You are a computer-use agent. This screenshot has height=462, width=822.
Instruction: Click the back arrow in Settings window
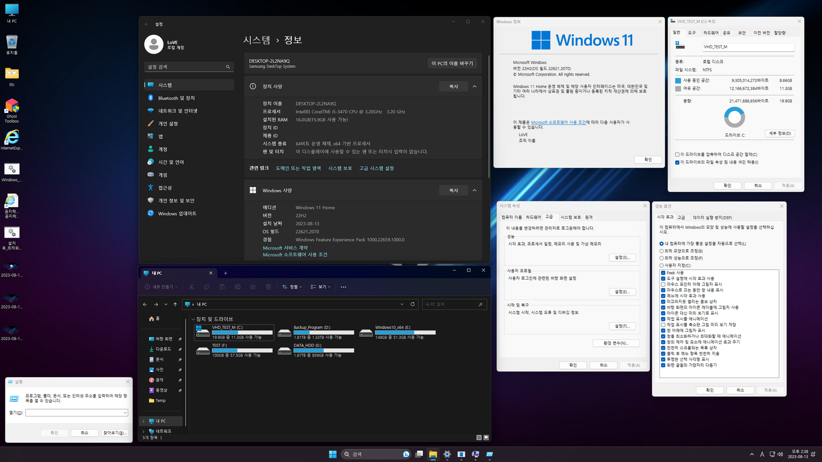point(147,24)
